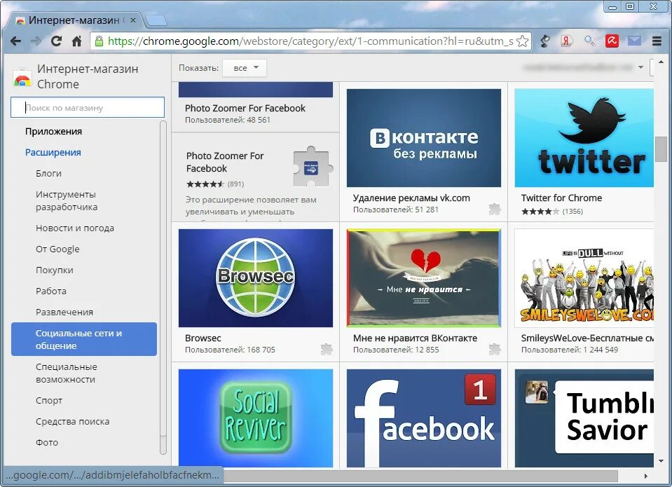Open the Facebook notification thumbnail

click(x=423, y=418)
